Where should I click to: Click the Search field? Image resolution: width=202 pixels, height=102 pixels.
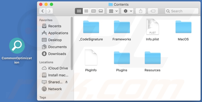182,11
